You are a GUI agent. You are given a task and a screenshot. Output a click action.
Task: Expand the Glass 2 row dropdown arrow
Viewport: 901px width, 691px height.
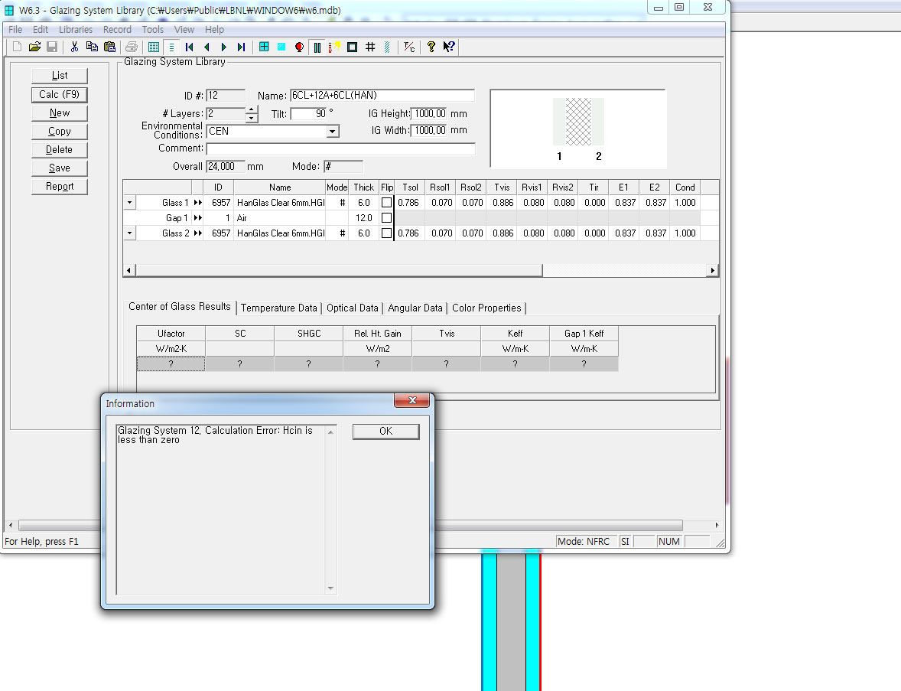(x=129, y=233)
